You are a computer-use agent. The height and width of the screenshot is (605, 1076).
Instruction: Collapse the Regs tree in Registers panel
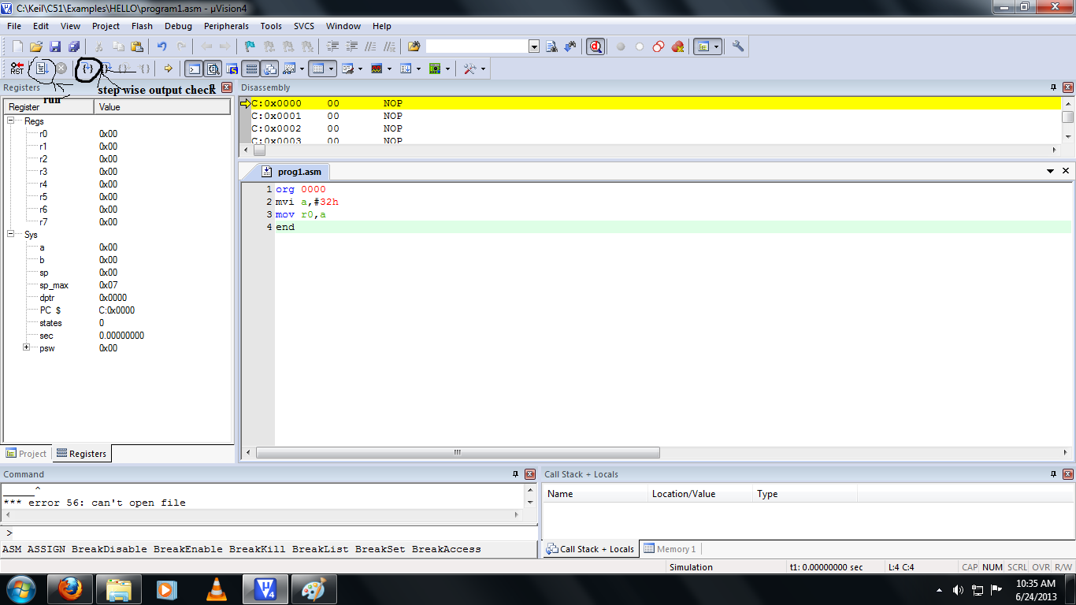[x=9, y=121]
